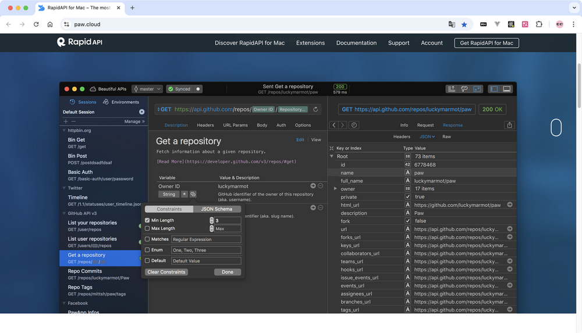Open the master branch dropdown
The width and height of the screenshot is (582, 333).
pos(147,89)
